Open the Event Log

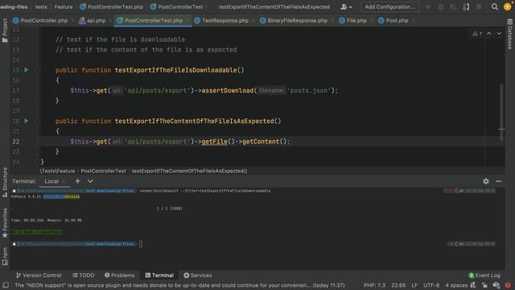tap(484, 275)
